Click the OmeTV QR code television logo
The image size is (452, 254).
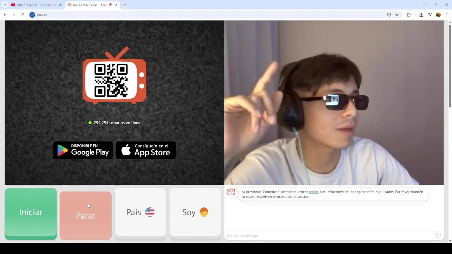114,75
